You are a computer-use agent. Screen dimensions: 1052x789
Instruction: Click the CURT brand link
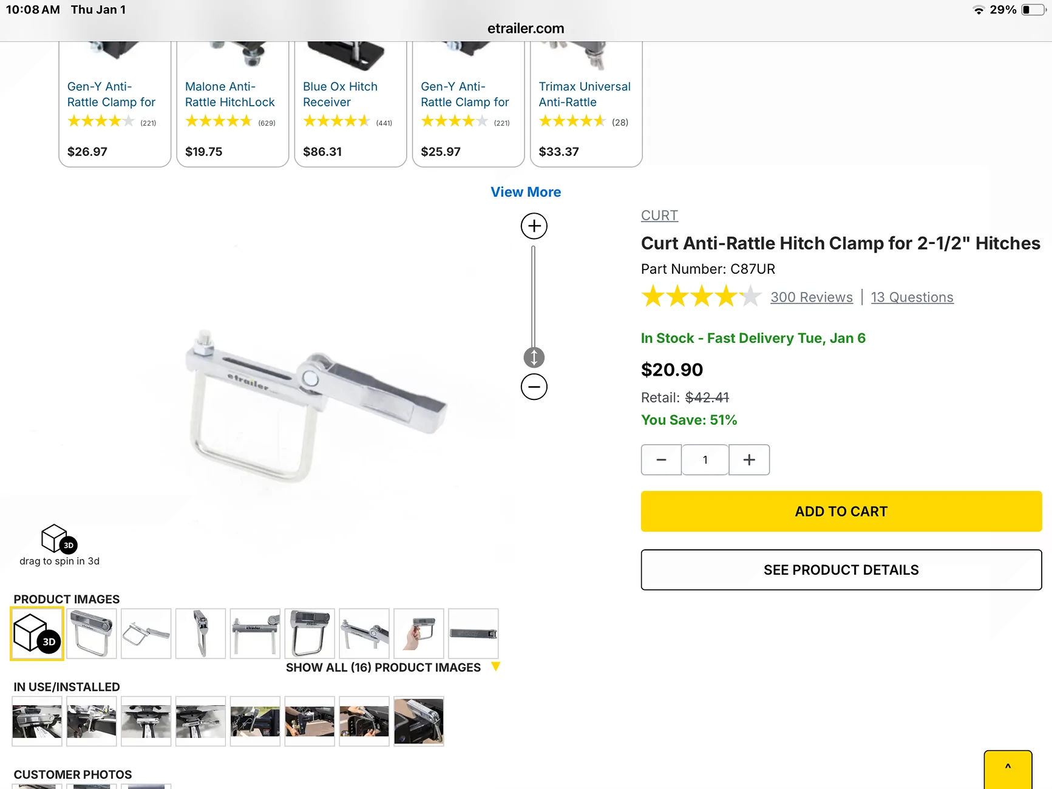(x=659, y=215)
